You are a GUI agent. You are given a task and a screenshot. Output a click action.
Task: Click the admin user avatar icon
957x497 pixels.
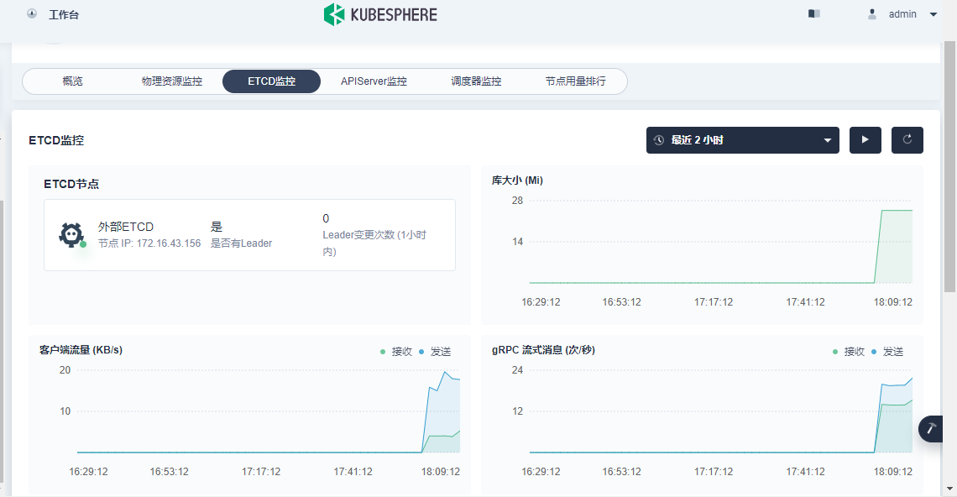[x=872, y=13]
